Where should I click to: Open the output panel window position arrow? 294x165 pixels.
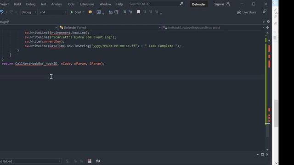pos(258,154)
